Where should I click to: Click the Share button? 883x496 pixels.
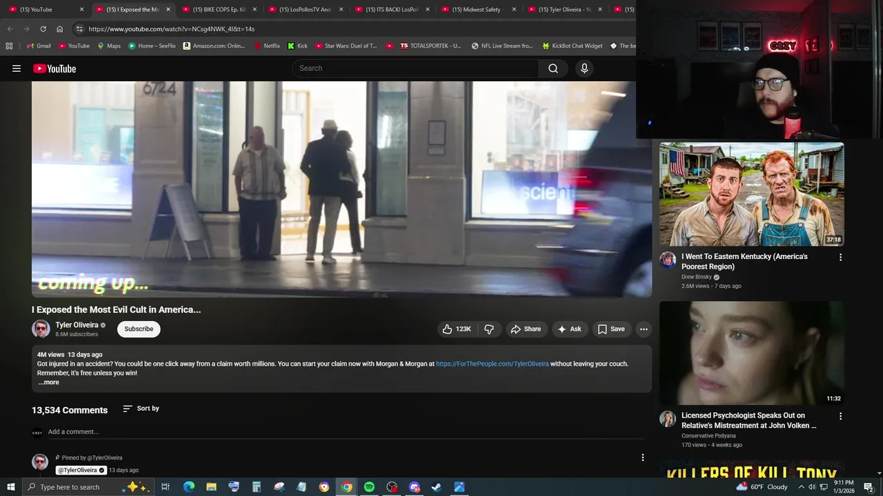[526, 329]
